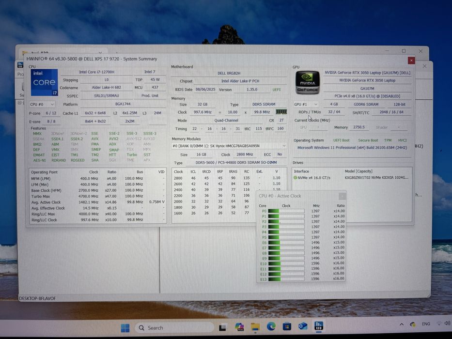Click the Avg. Active Clock row

[x=98, y=202]
